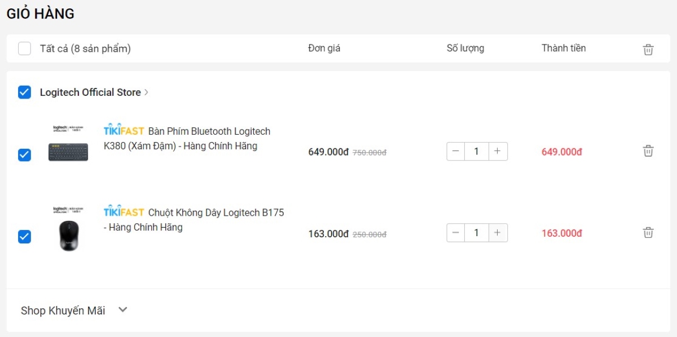This screenshot has width=677, height=337.
Task: Click the red total 649.000đ
Action: coord(562,152)
